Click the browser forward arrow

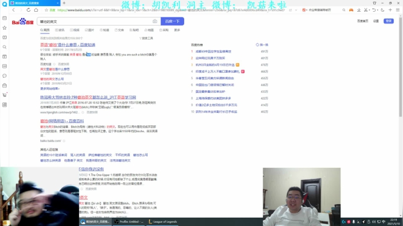click(21, 10)
